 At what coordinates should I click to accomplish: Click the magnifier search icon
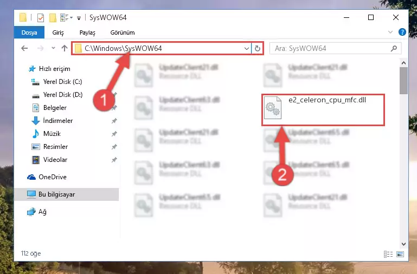tap(394, 49)
